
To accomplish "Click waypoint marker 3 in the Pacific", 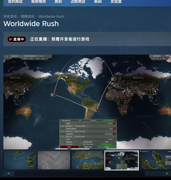I will [52, 95].
